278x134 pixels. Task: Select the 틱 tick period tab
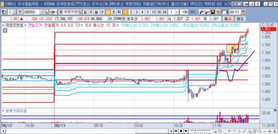click(x=119, y=12)
